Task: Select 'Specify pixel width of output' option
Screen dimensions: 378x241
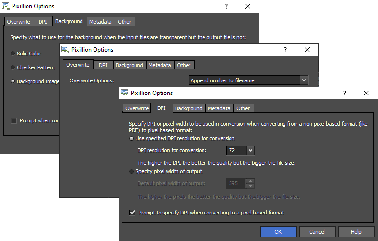Action: pyautogui.click(x=132, y=171)
